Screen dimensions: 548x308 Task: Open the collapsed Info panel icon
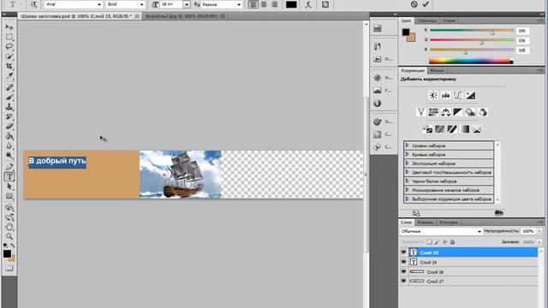tap(377, 103)
